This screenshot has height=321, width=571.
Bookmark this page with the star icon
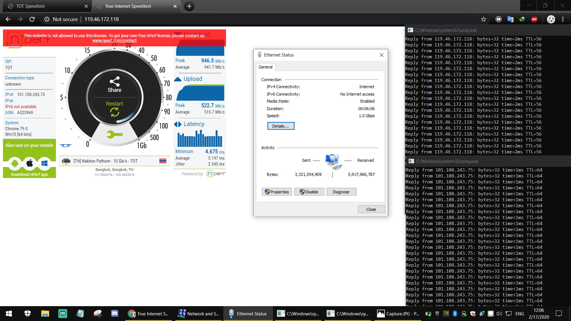coord(484,19)
